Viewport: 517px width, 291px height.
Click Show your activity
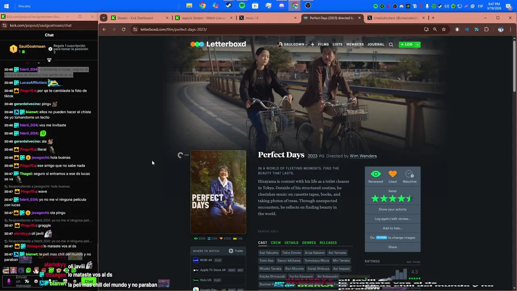pyautogui.click(x=393, y=209)
